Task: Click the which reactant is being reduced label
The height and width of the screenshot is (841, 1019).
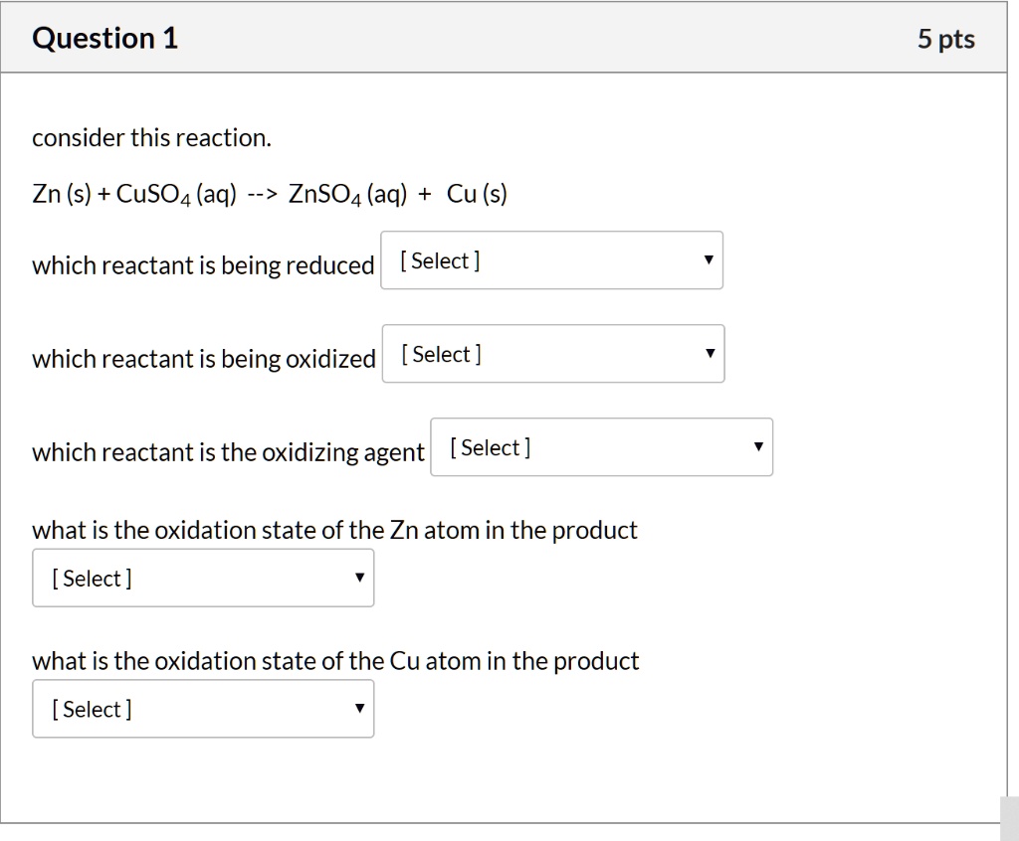Action: (x=203, y=264)
